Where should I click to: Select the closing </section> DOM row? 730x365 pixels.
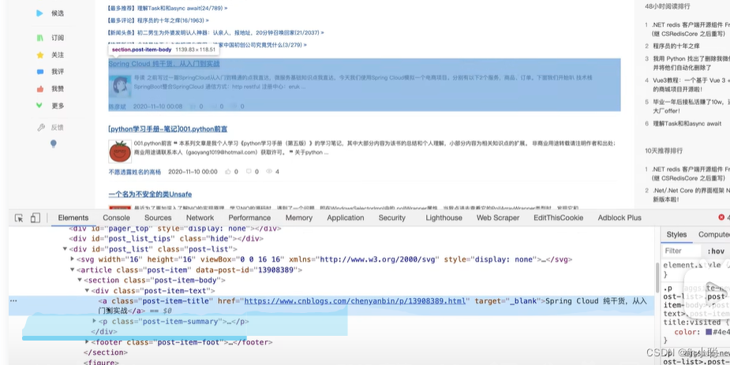[x=105, y=352]
